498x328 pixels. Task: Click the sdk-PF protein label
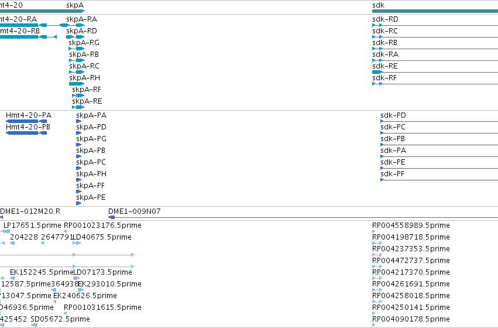[x=392, y=174]
